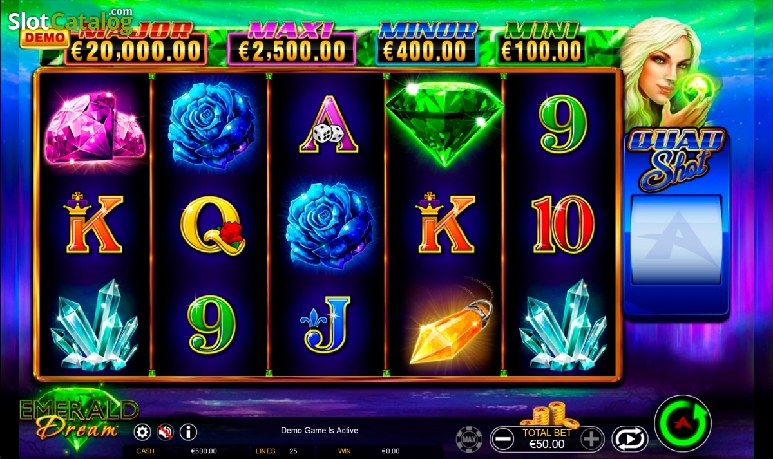Image resolution: width=773 pixels, height=459 pixels.
Task: Click the total bet €50.00 display
Action: (x=547, y=439)
